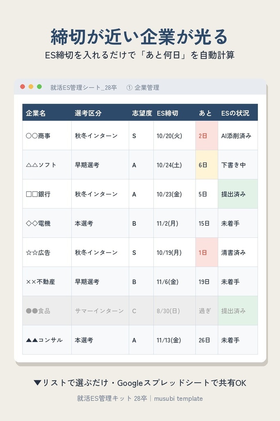Click the 5日 remaining cell
Image resolution: width=280 pixels, height=421 pixels.
(207, 194)
